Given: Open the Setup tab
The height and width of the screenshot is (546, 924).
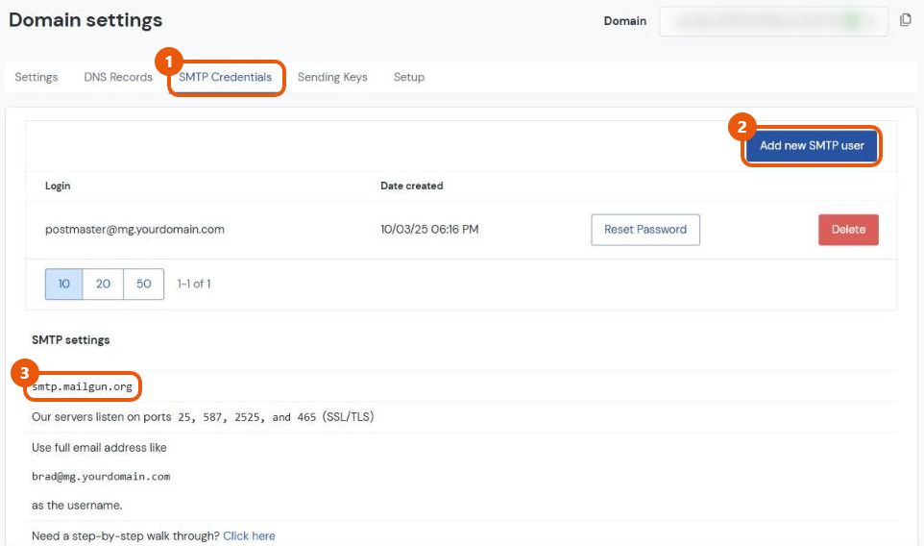Looking at the screenshot, I should 409,77.
